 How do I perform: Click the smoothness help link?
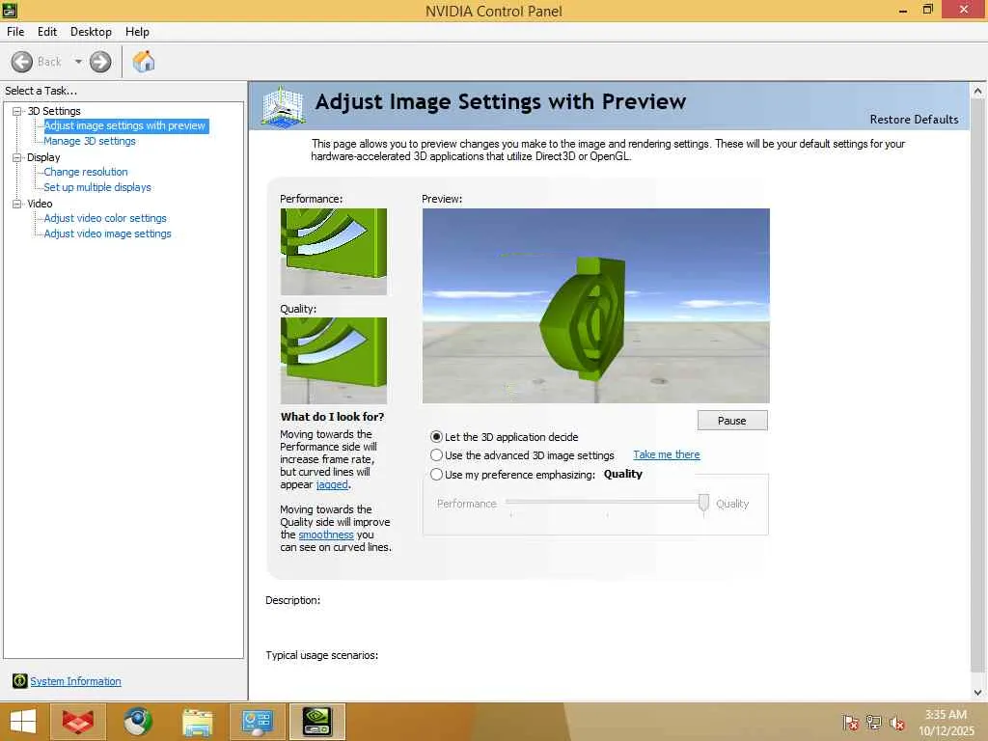(x=326, y=535)
